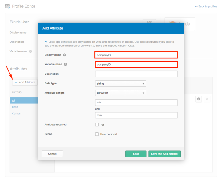
Task: Expand the Attribute Length Between dropdown
Action: [120, 93]
